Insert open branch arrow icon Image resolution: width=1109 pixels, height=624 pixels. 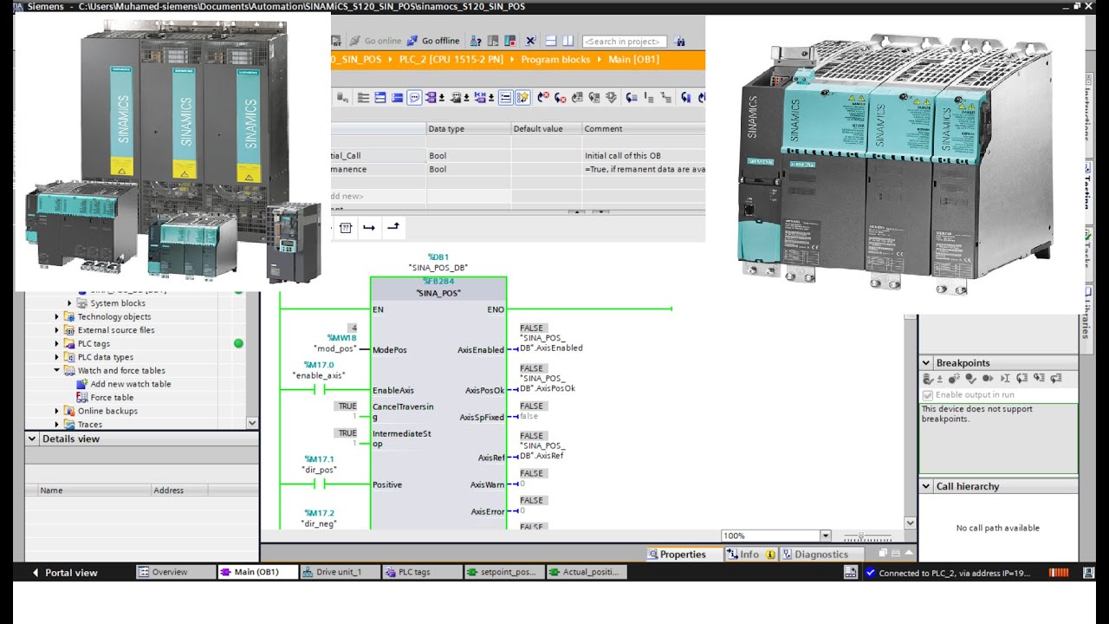[x=369, y=228]
